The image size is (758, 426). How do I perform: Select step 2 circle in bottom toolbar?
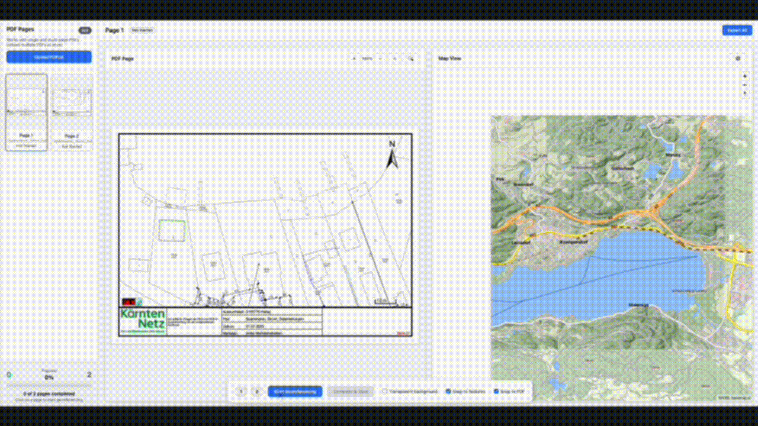click(x=256, y=391)
